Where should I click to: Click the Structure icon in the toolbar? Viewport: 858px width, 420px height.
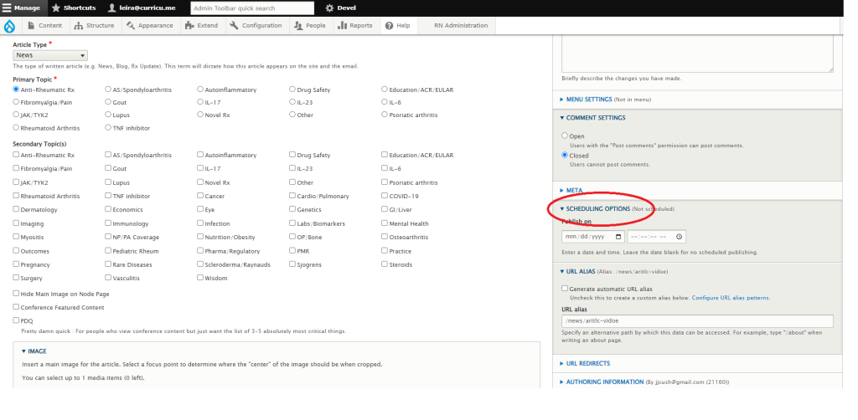(78, 26)
